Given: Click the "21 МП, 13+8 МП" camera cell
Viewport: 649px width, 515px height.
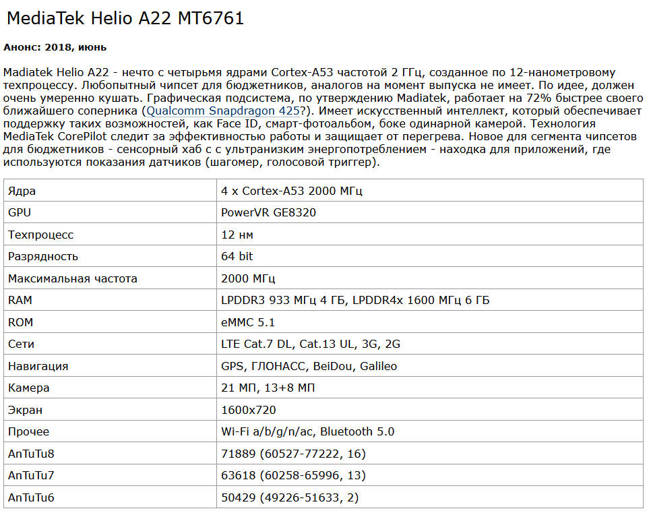Looking at the screenshot, I should [268, 388].
